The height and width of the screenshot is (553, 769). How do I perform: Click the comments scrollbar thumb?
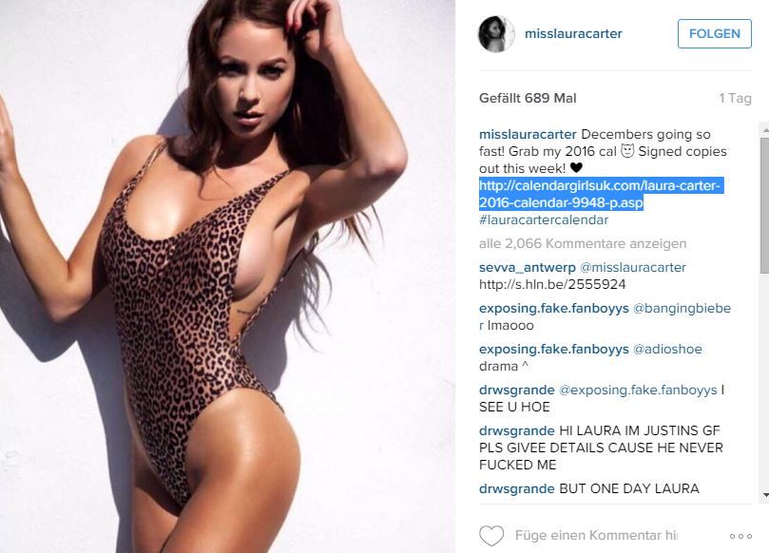(x=764, y=205)
